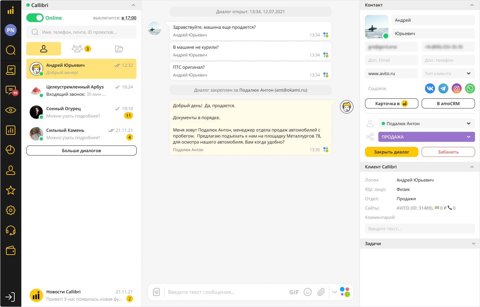The height and width of the screenshot is (307, 480).
Task: Open the emoji picker in message box
Action: [308, 292]
